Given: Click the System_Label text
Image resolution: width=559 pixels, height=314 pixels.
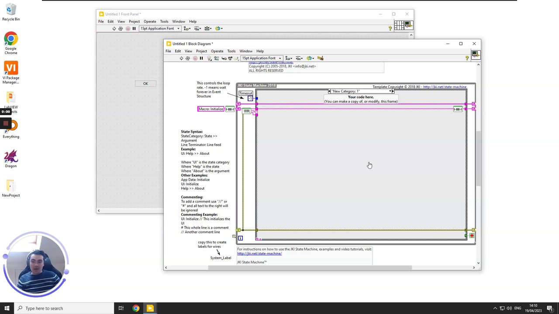Looking at the screenshot, I should point(221,258).
